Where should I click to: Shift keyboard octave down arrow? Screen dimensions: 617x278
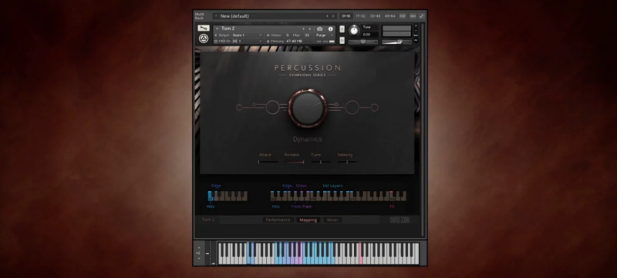[198, 259]
